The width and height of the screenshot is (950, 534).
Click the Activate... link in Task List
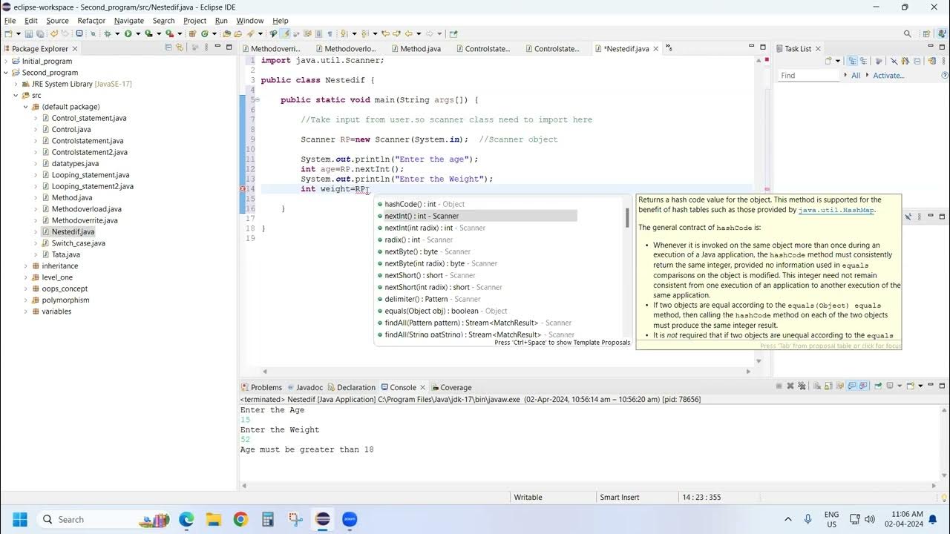(888, 76)
